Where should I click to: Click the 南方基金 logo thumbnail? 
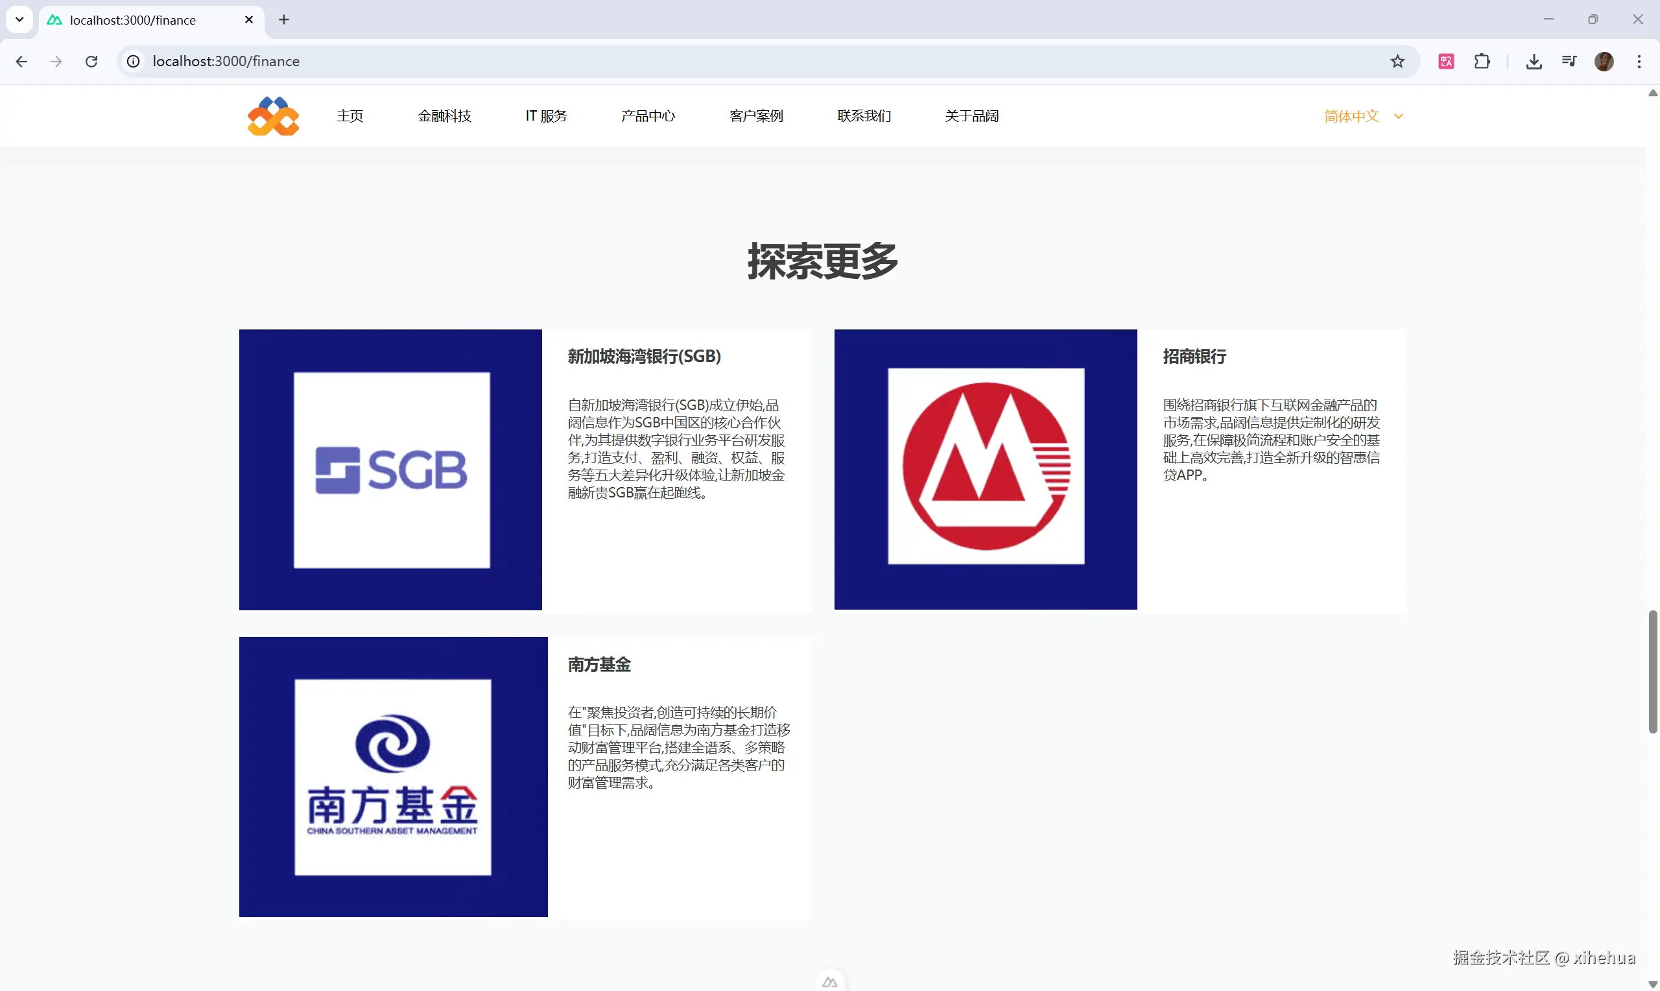tap(393, 776)
